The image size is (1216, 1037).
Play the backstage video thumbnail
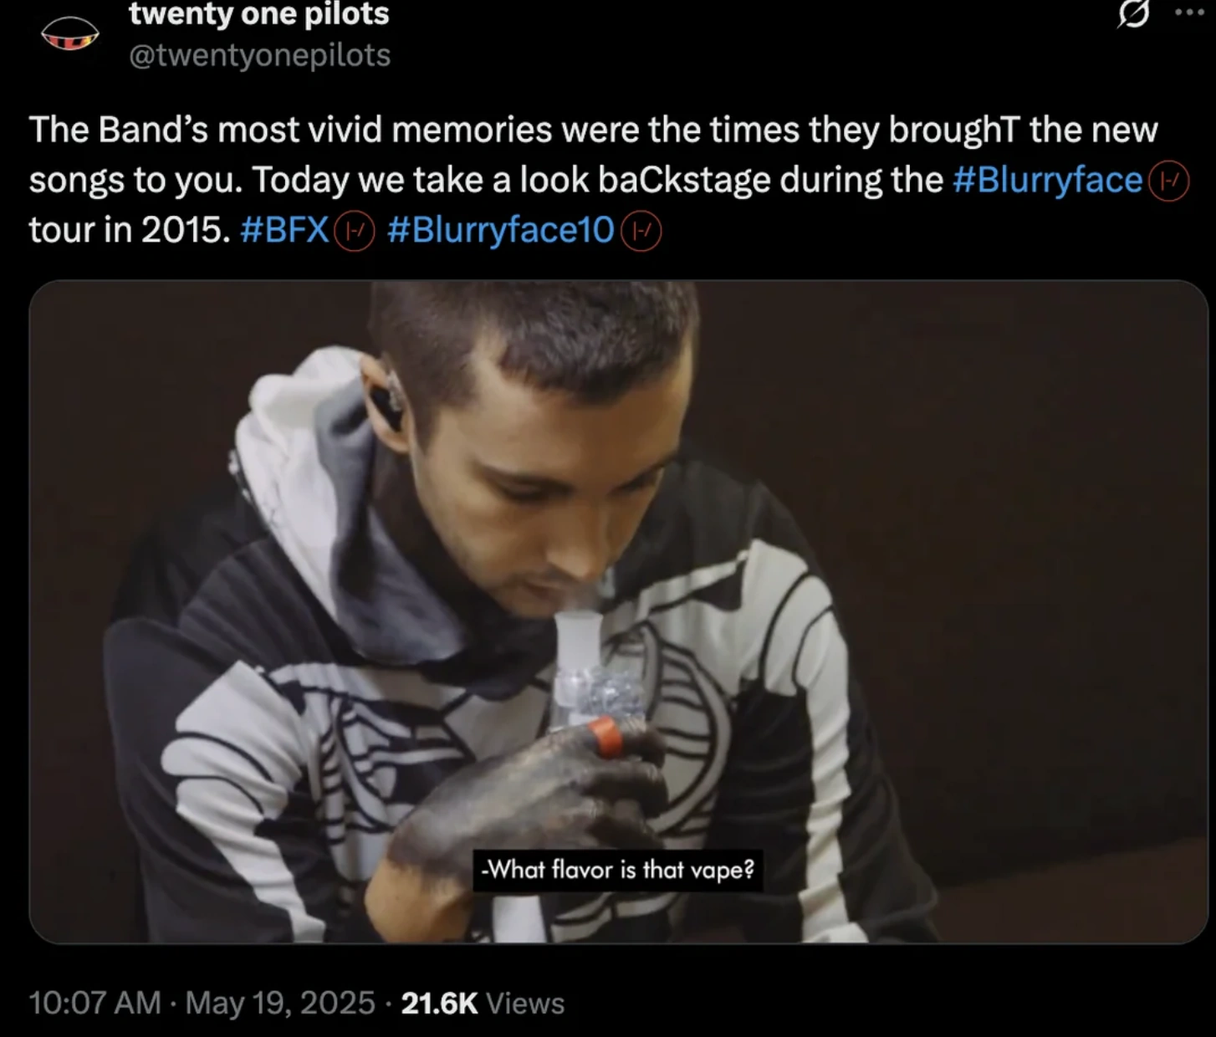click(618, 612)
